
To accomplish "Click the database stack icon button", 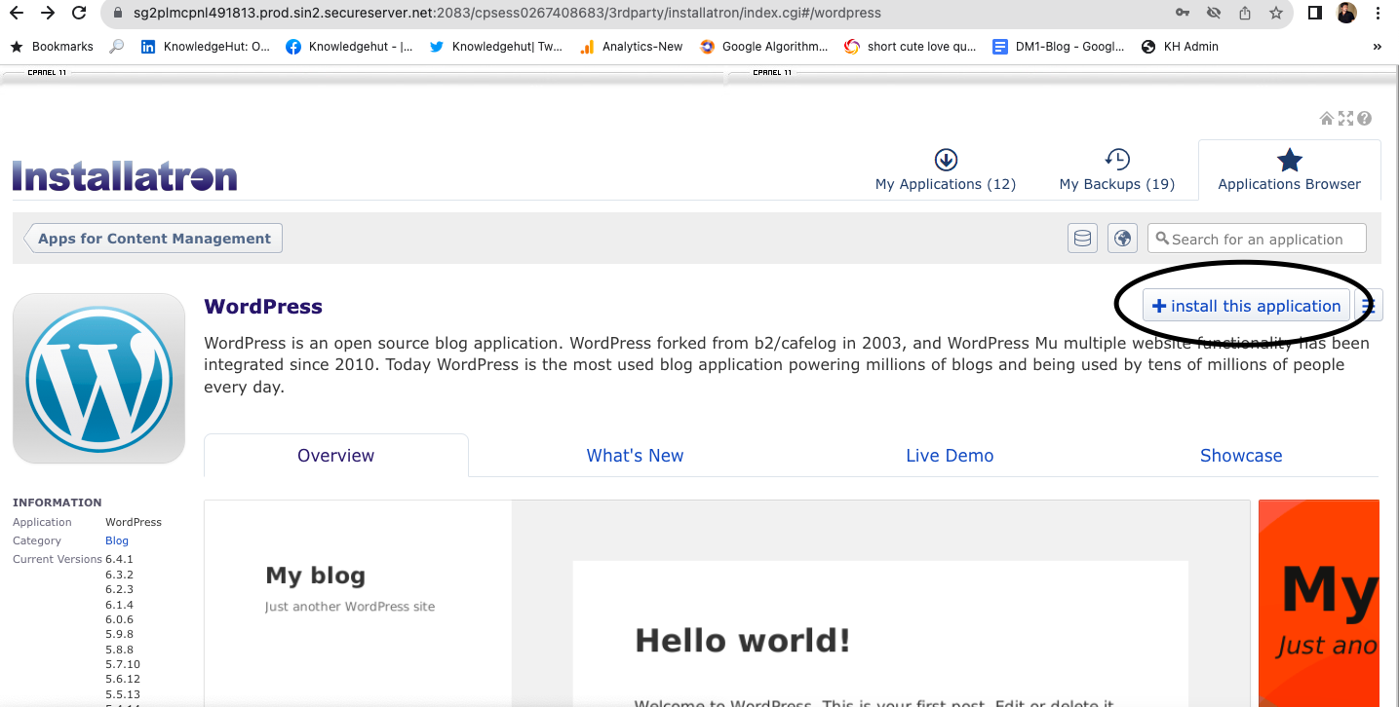I will click(1082, 239).
